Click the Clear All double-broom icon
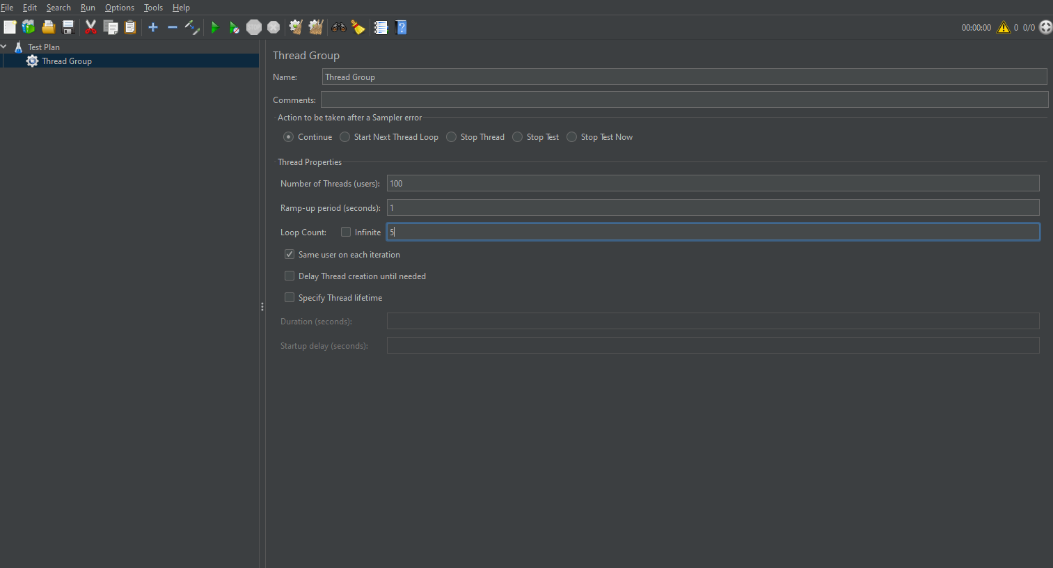This screenshot has height=568, width=1053. (x=316, y=27)
